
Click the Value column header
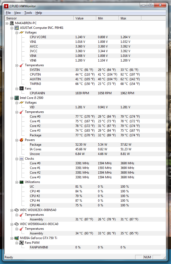[85, 18]
